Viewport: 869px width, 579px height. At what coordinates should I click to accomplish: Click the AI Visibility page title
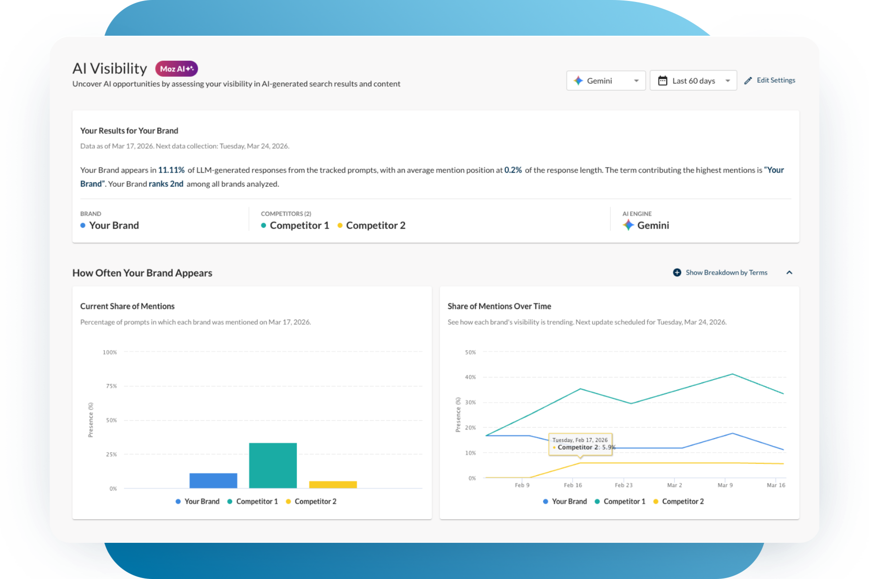110,69
